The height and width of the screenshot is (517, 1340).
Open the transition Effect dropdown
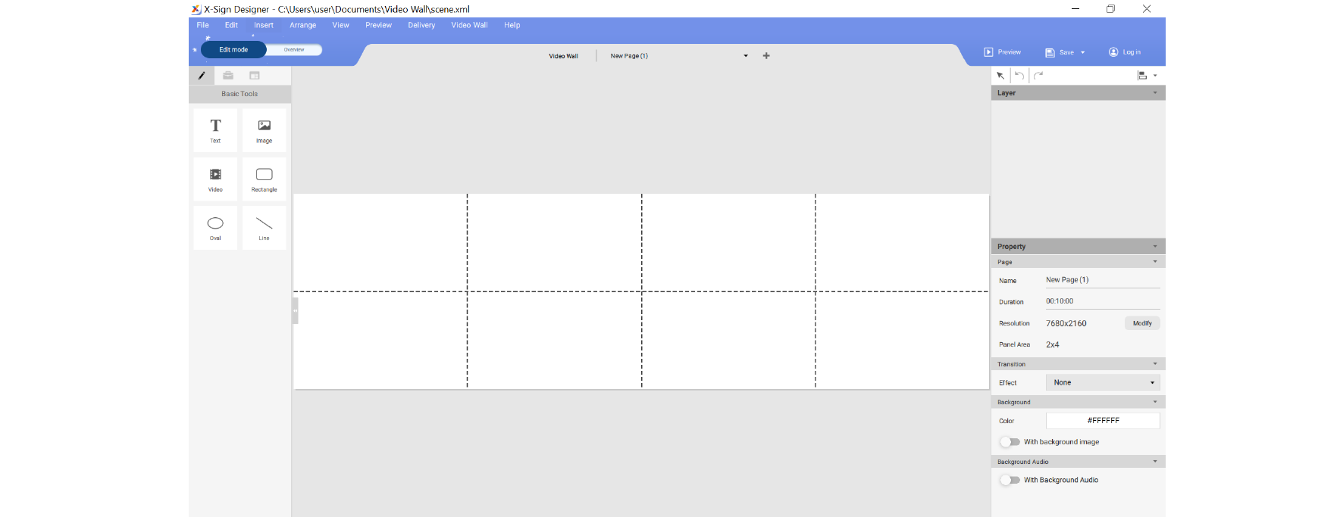pos(1103,383)
